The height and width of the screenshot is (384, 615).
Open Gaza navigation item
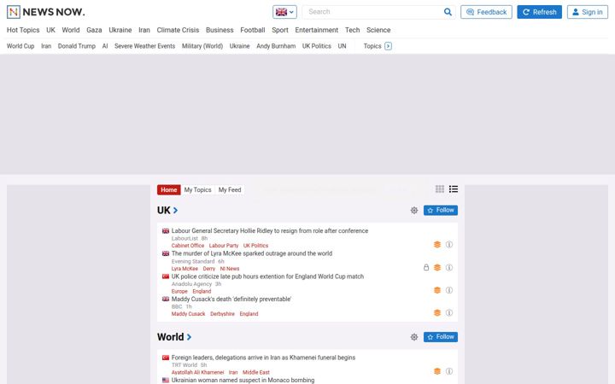tap(94, 30)
